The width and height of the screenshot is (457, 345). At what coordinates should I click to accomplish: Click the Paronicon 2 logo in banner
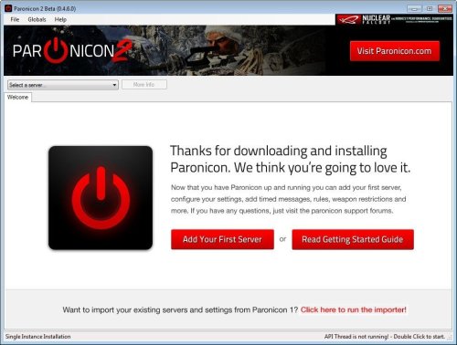pyautogui.click(x=72, y=50)
